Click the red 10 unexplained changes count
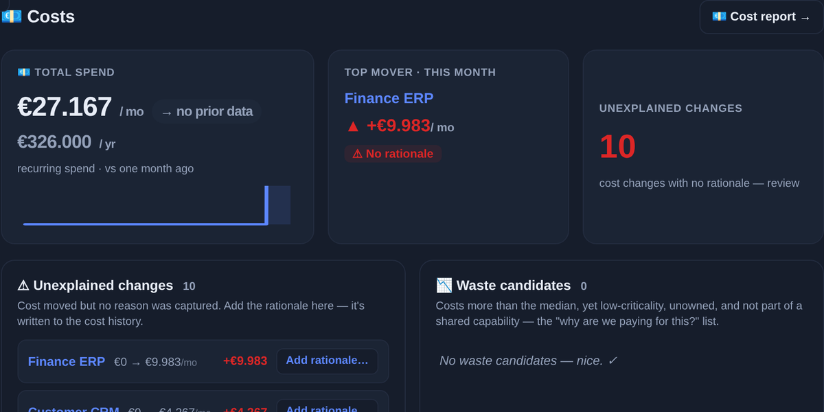Screen dimensions: 824x412 (x=617, y=146)
